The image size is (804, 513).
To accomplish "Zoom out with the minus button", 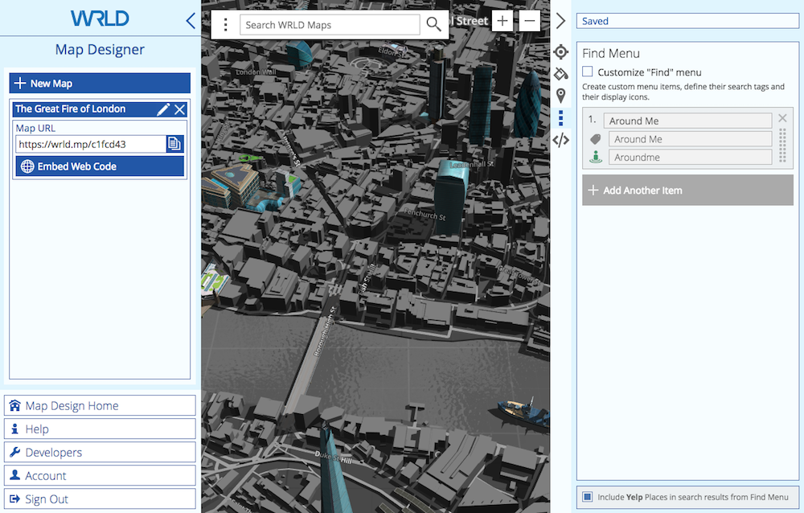I will click(x=530, y=21).
